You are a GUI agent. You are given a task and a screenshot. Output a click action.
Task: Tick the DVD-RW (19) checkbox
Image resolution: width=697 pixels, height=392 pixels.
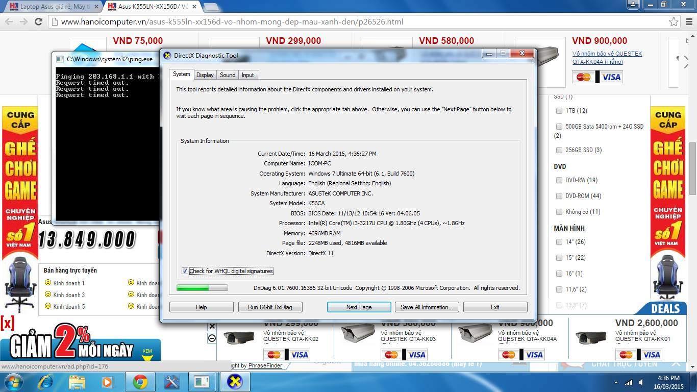click(x=559, y=180)
